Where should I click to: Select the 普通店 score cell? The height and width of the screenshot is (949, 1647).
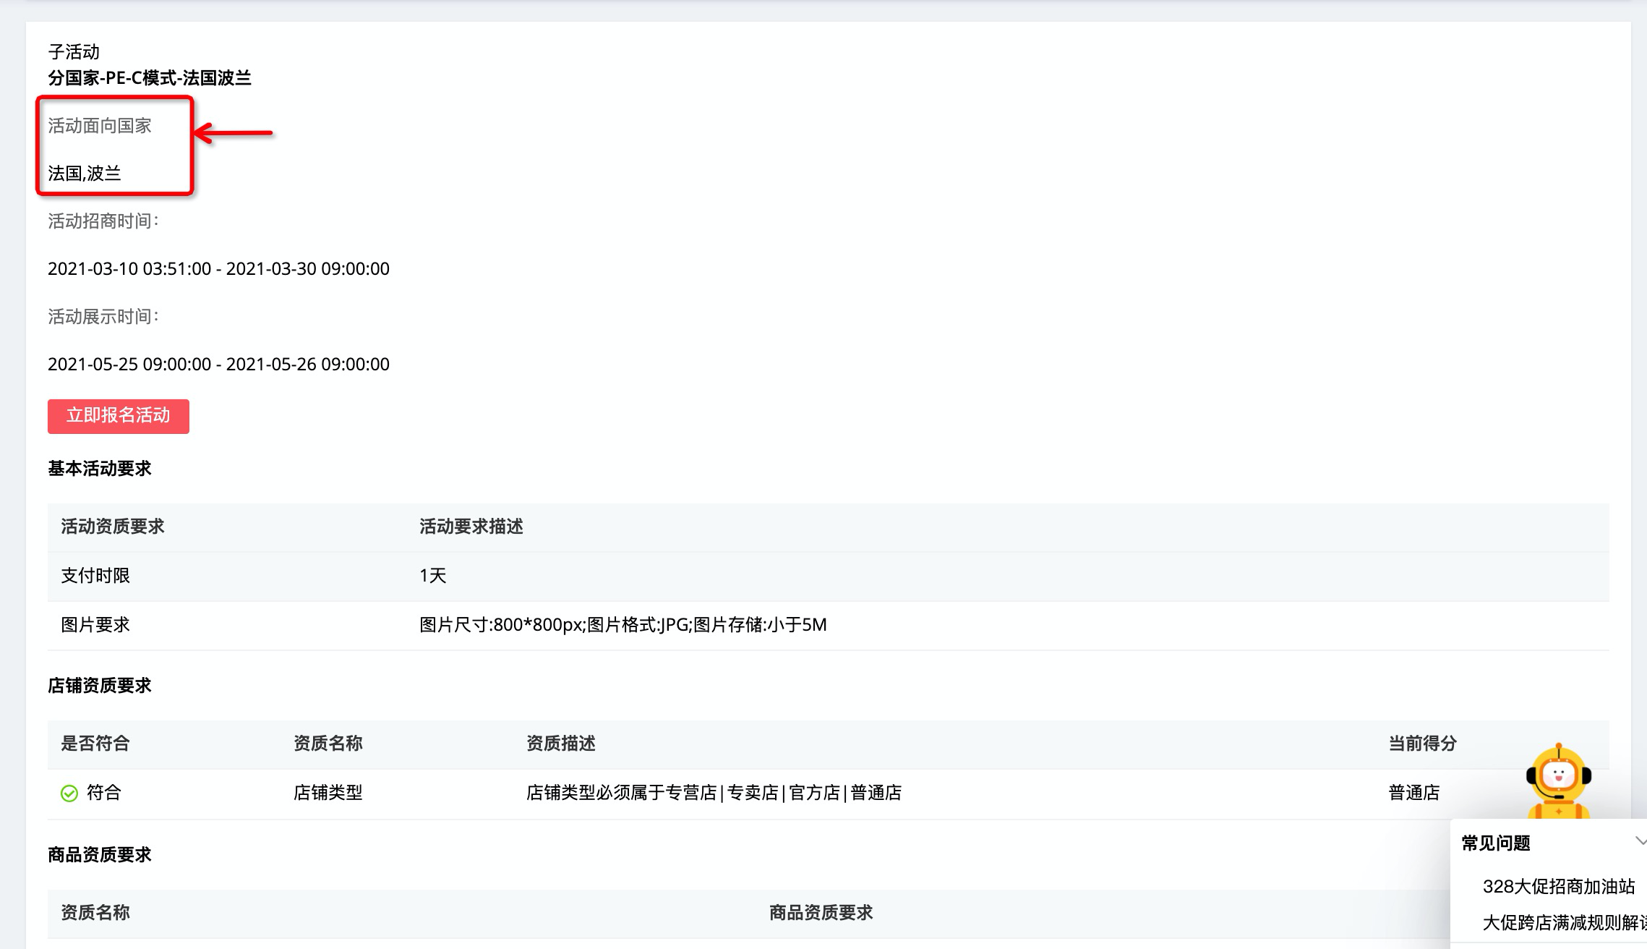[1414, 793]
